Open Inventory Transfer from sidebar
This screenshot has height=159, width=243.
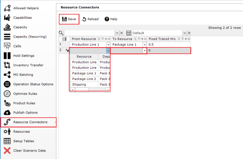click(x=28, y=65)
